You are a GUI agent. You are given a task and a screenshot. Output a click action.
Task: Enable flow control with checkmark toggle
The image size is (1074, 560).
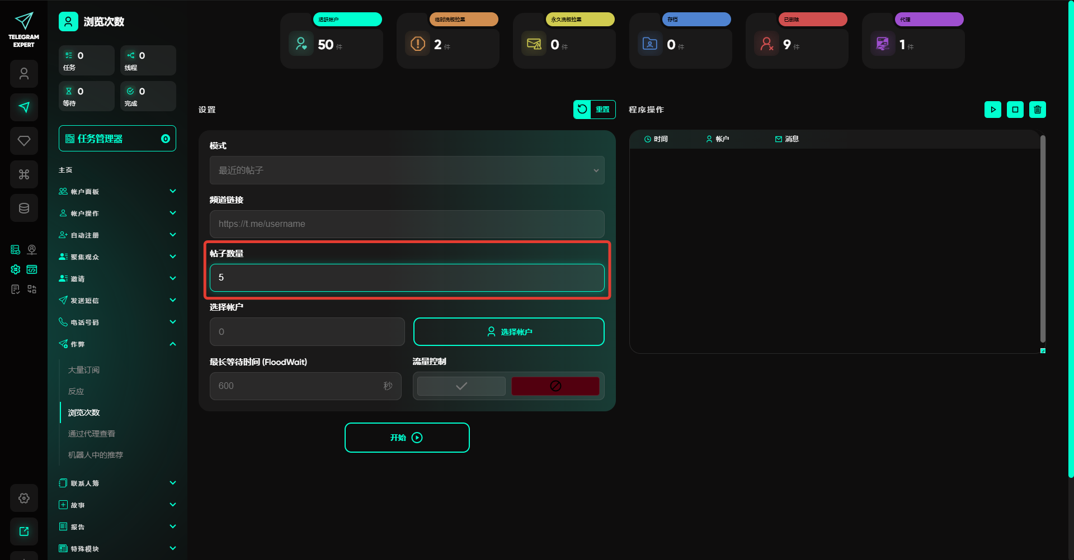point(461,386)
